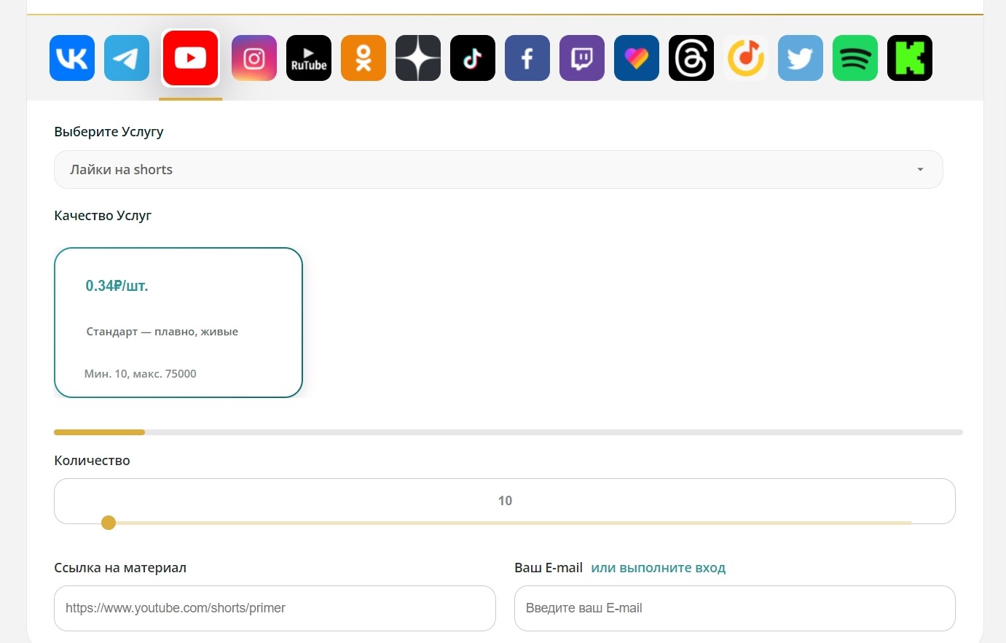Click the quantity slider handle

pos(109,523)
